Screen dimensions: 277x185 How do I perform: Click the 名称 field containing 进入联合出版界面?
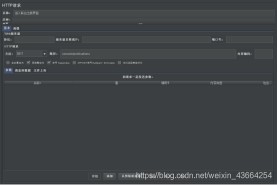[x=144, y=13]
